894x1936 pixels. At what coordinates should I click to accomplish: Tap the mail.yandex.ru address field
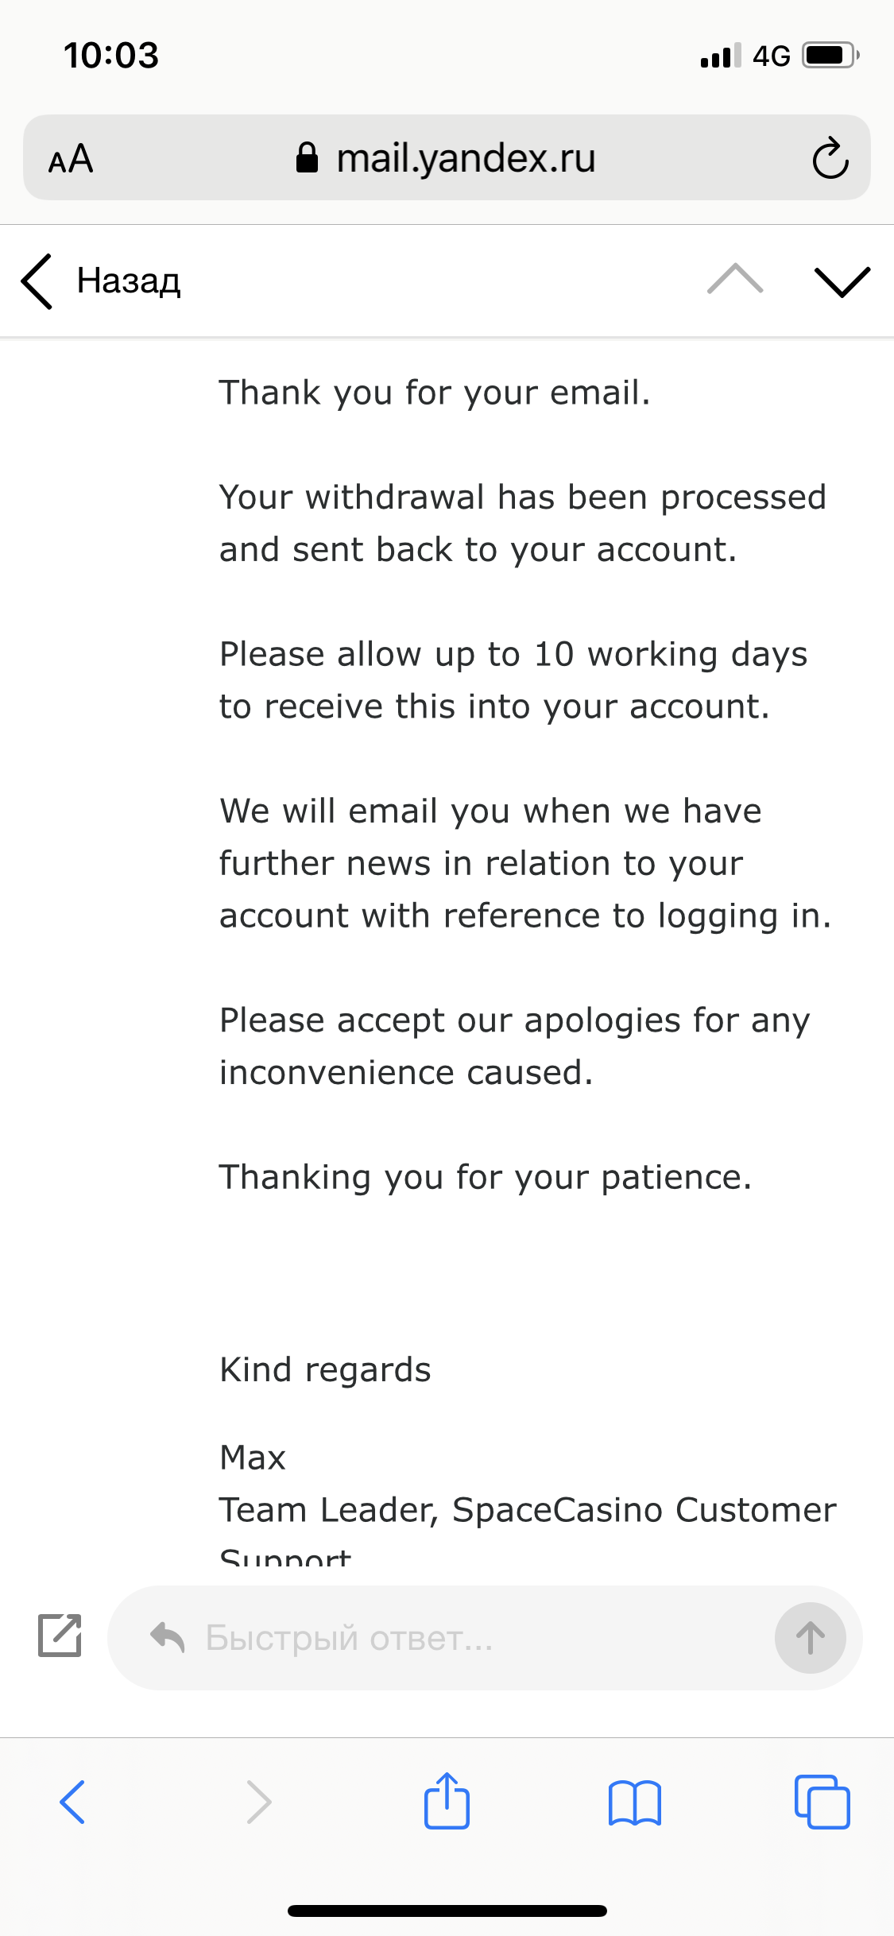[465, 159]
